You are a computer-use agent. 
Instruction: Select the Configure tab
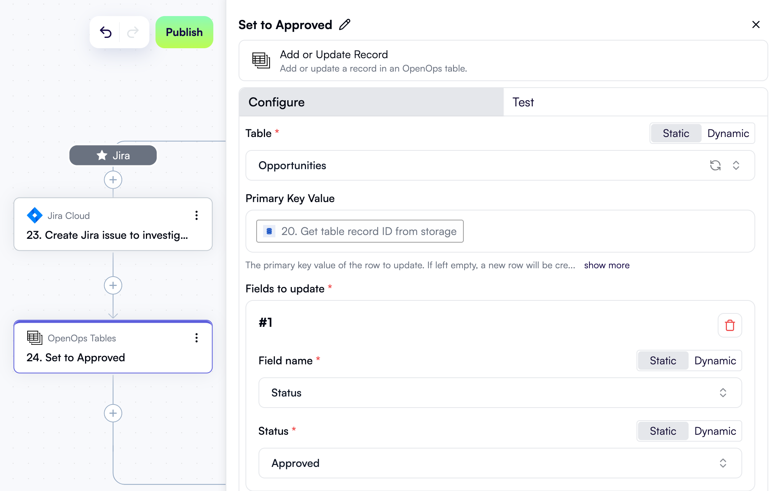click(x=276, y=102)
